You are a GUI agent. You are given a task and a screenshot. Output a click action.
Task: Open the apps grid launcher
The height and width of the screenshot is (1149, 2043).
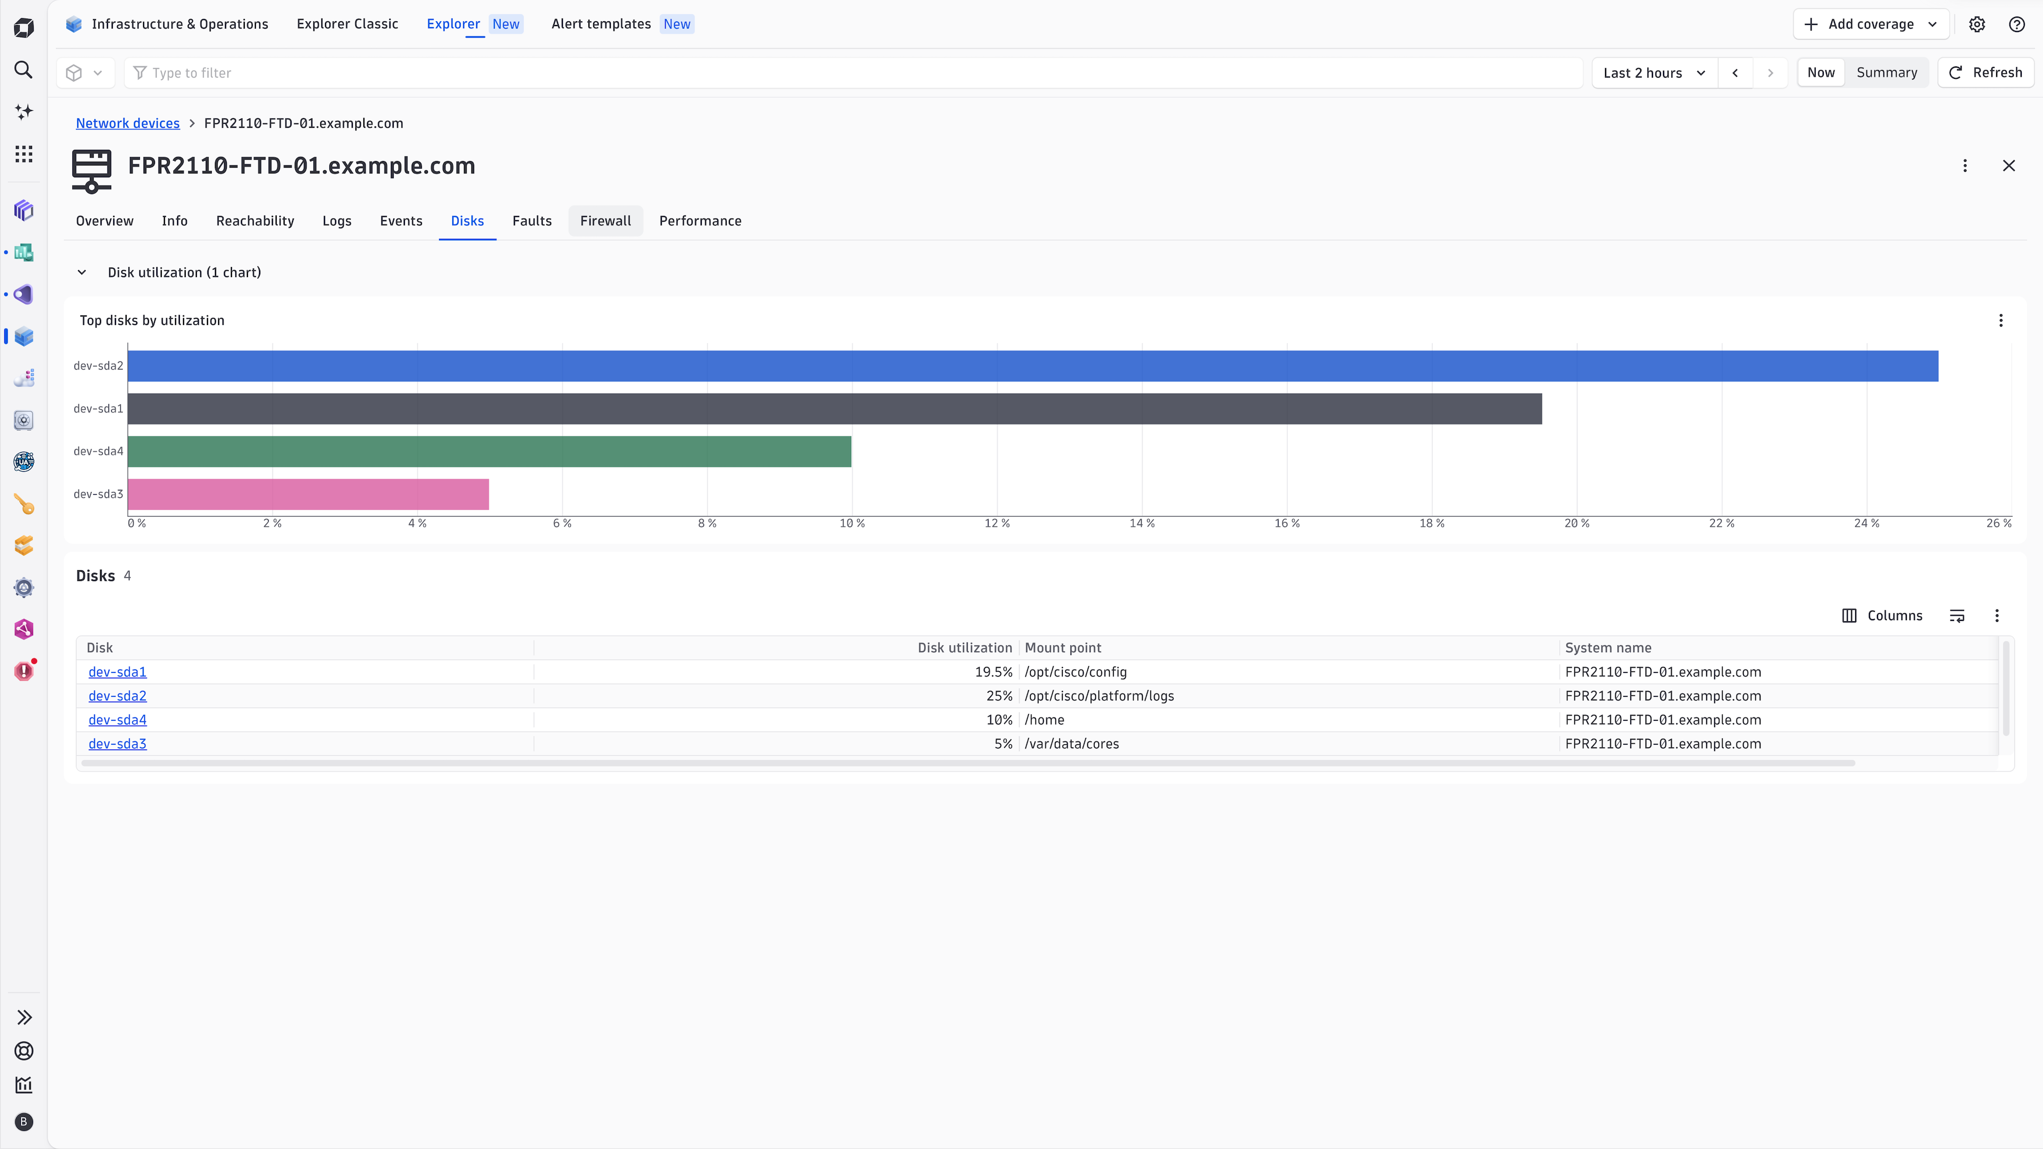click(24, 154)
